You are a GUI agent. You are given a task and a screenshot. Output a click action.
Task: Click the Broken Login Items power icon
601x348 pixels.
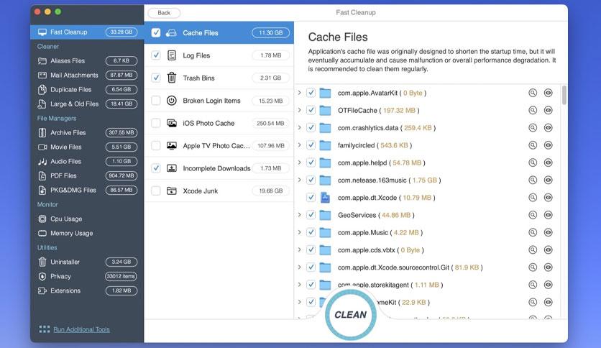click(x=172, y=101)
